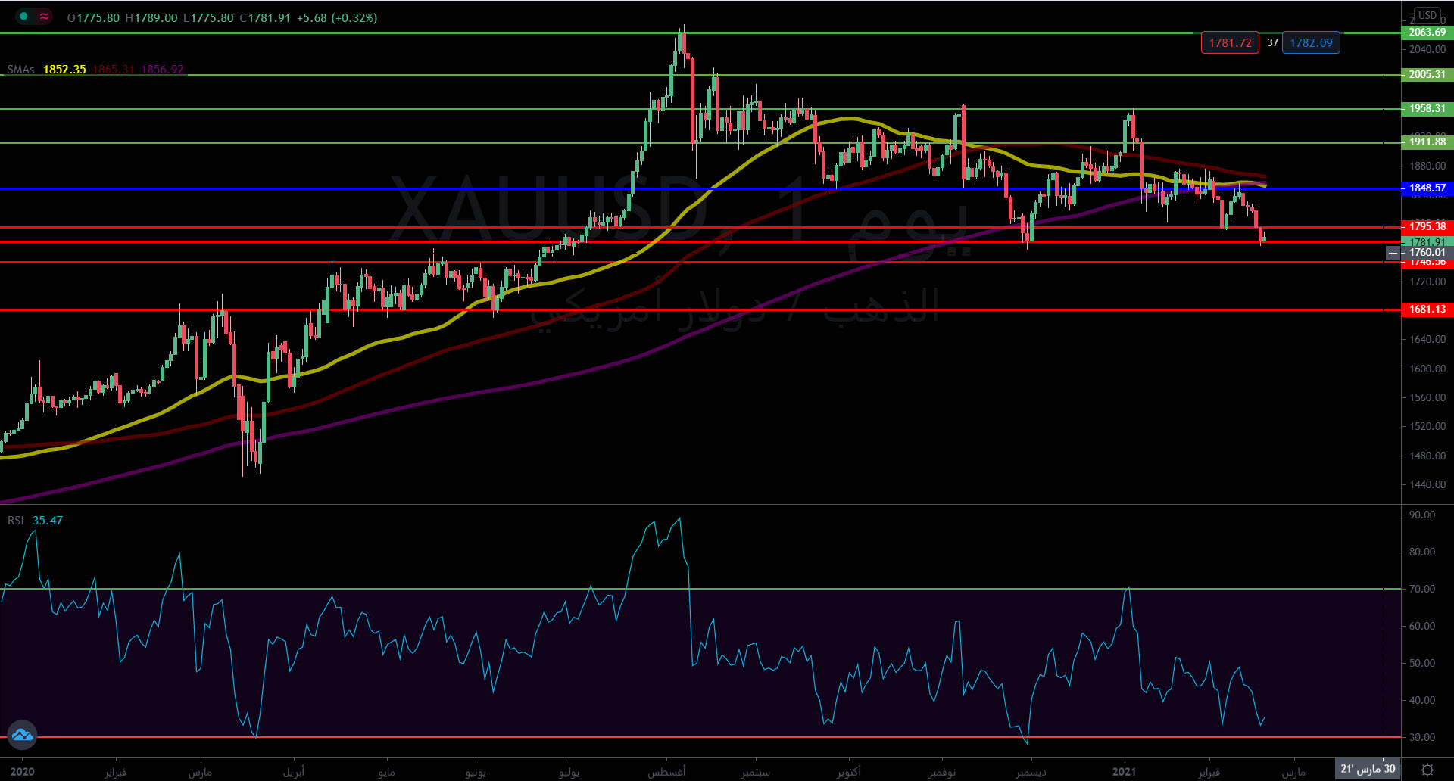Open the USD currency dropdown
The height and width of the screenshot is (781, 1454).
click(x=1427, y=15)
